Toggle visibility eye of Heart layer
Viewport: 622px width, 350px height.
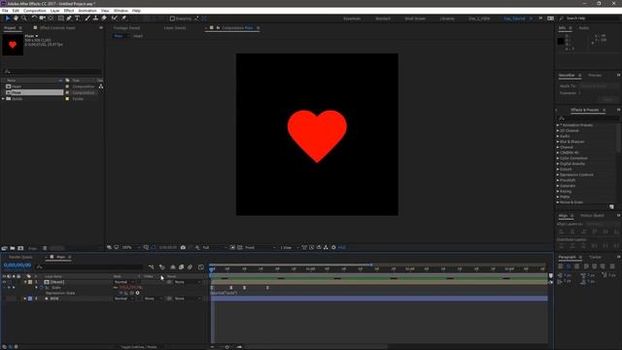click(4, 282)
